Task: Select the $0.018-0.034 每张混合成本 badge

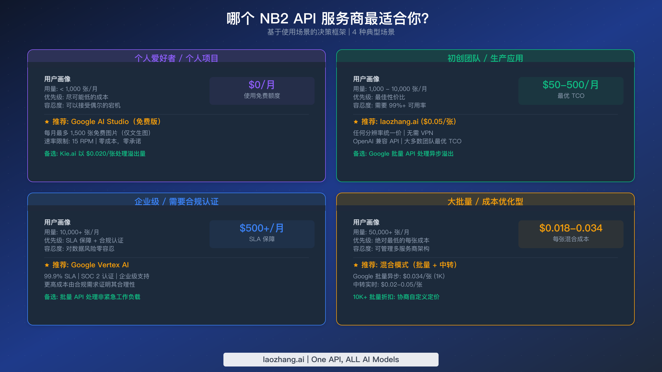Action: pos(570,234)
